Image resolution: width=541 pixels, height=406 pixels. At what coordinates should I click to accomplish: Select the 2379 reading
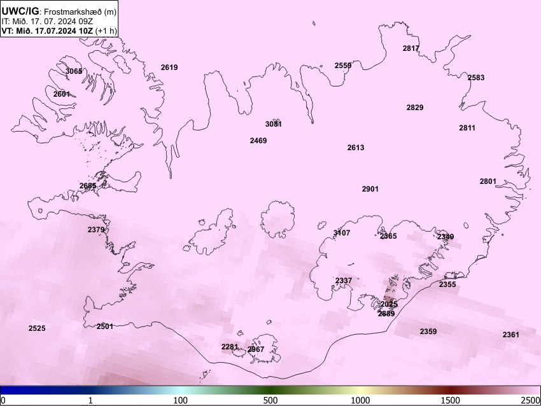coord(96,230)
